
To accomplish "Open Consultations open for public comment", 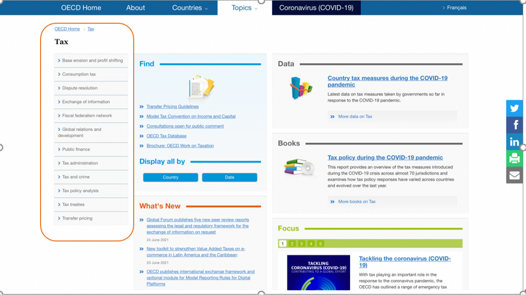I will 185,126.
